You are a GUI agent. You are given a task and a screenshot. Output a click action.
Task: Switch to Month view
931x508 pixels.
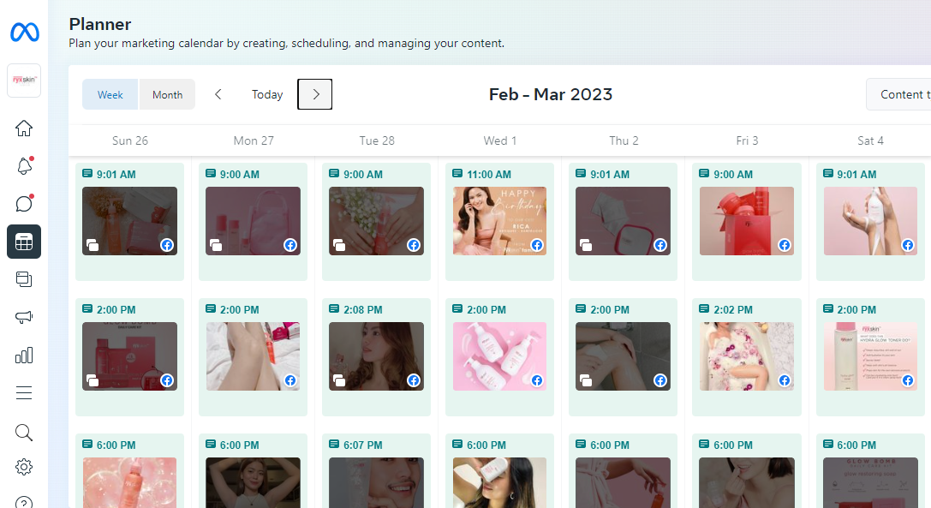[x=167, y=94]
